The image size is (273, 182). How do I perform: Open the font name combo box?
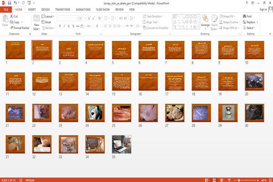68,18
